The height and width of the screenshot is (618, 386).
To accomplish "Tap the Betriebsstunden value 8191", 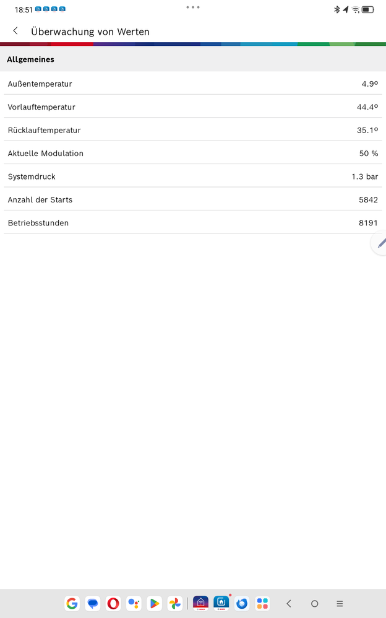I will (x=368, y=223).
